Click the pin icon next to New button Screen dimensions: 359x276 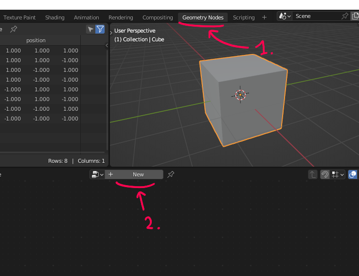point(171,174)
